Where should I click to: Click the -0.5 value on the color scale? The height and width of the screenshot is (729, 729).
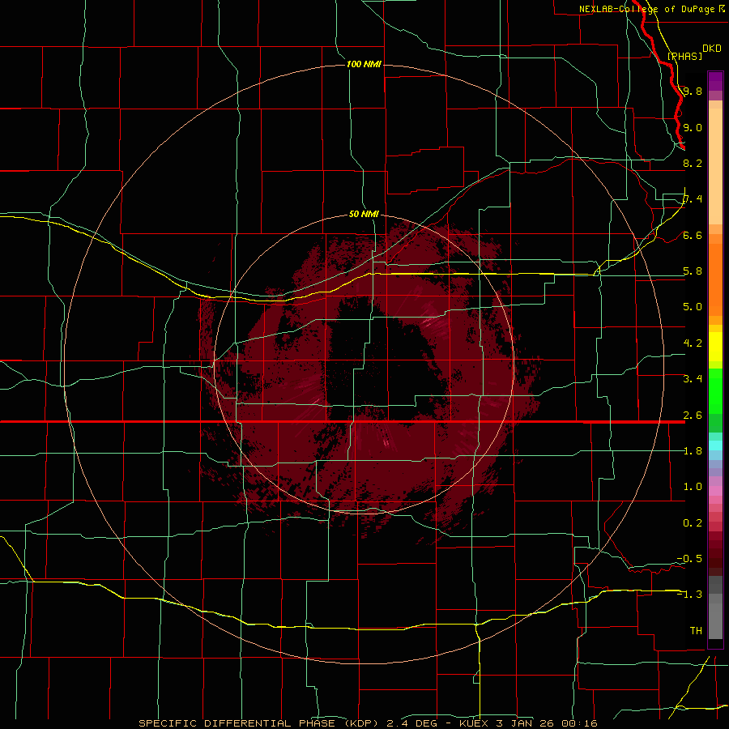(689, 559)
